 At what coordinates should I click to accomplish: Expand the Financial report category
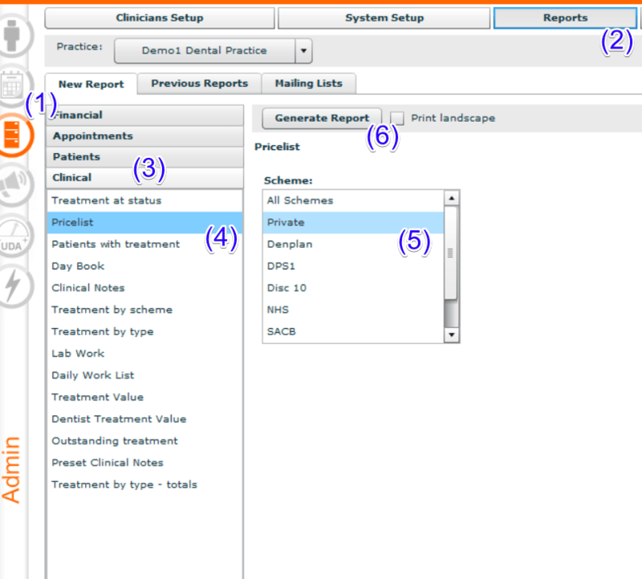coord(144,115)
